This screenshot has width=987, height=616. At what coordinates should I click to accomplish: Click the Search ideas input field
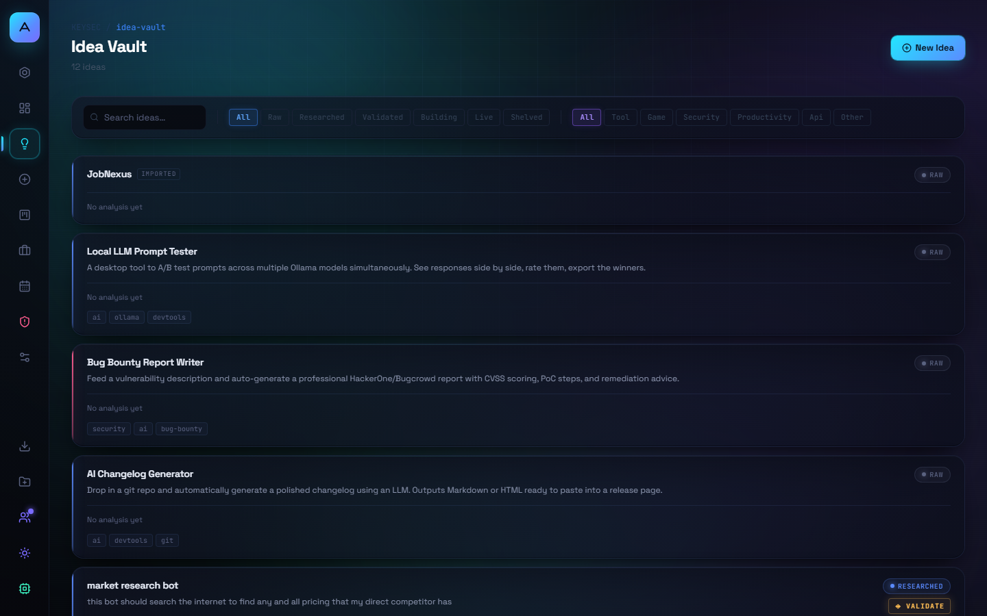pos(145,117)
